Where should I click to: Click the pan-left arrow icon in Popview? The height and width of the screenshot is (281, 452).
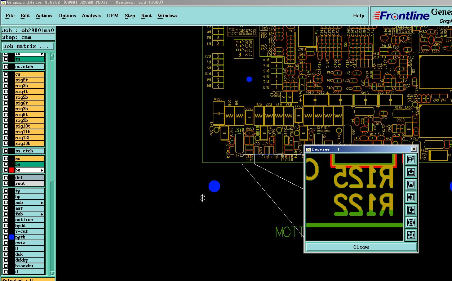pos(411,197)
